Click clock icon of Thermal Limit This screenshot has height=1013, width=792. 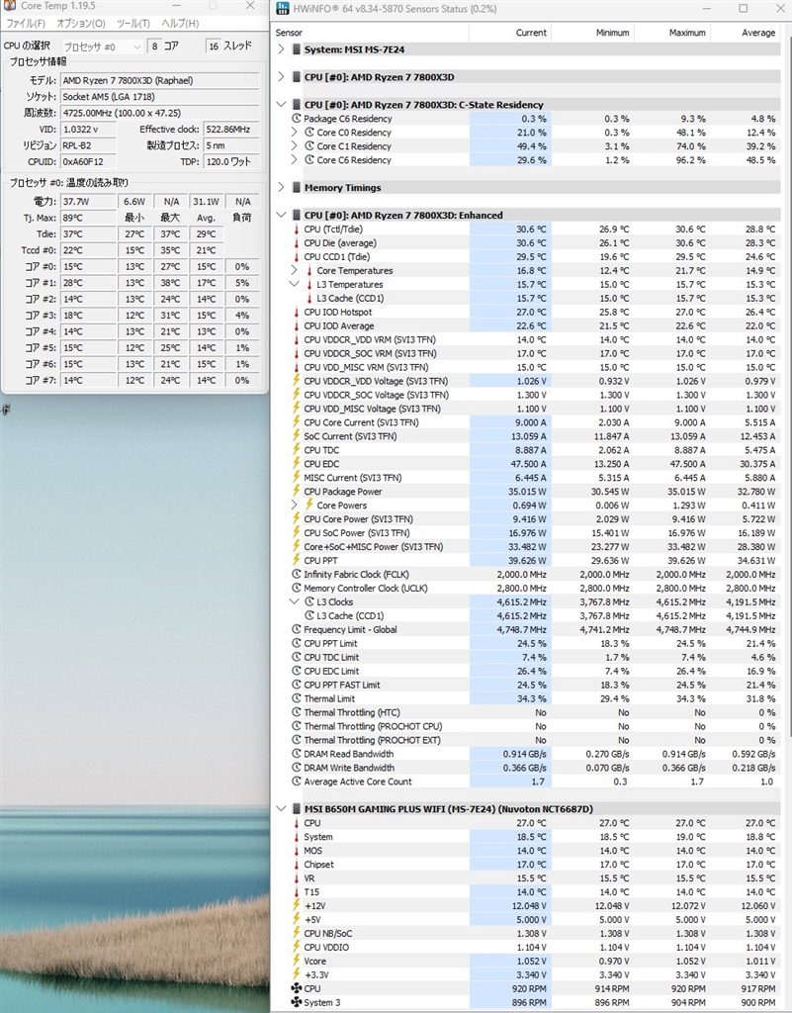pyautogui.click(x=297, y=698)
